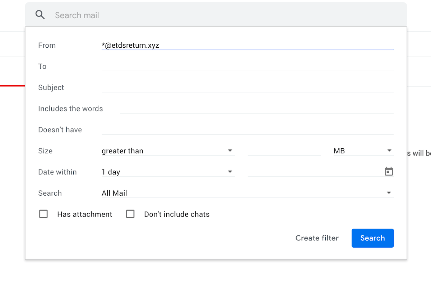The width and height of the screenshot is (431, 282).
Task: Click the Create filter button
Action: (317, 238)
